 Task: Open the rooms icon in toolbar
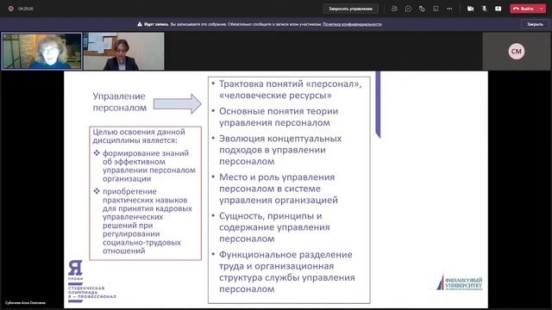tap(436, 9)
